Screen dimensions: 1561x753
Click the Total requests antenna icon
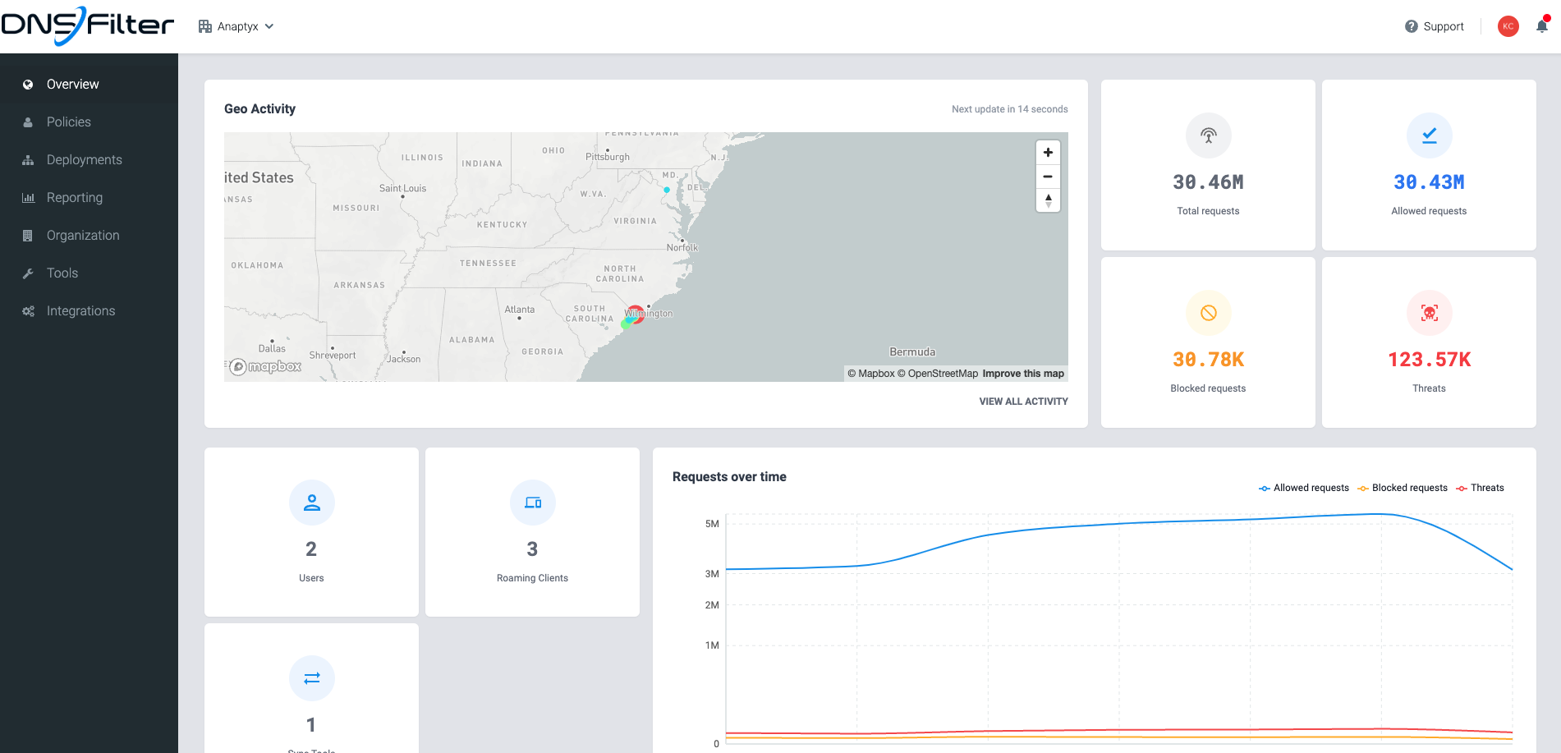[1208, 135]
